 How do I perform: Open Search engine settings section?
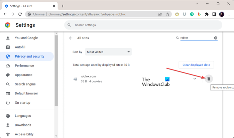pos(25,84)
